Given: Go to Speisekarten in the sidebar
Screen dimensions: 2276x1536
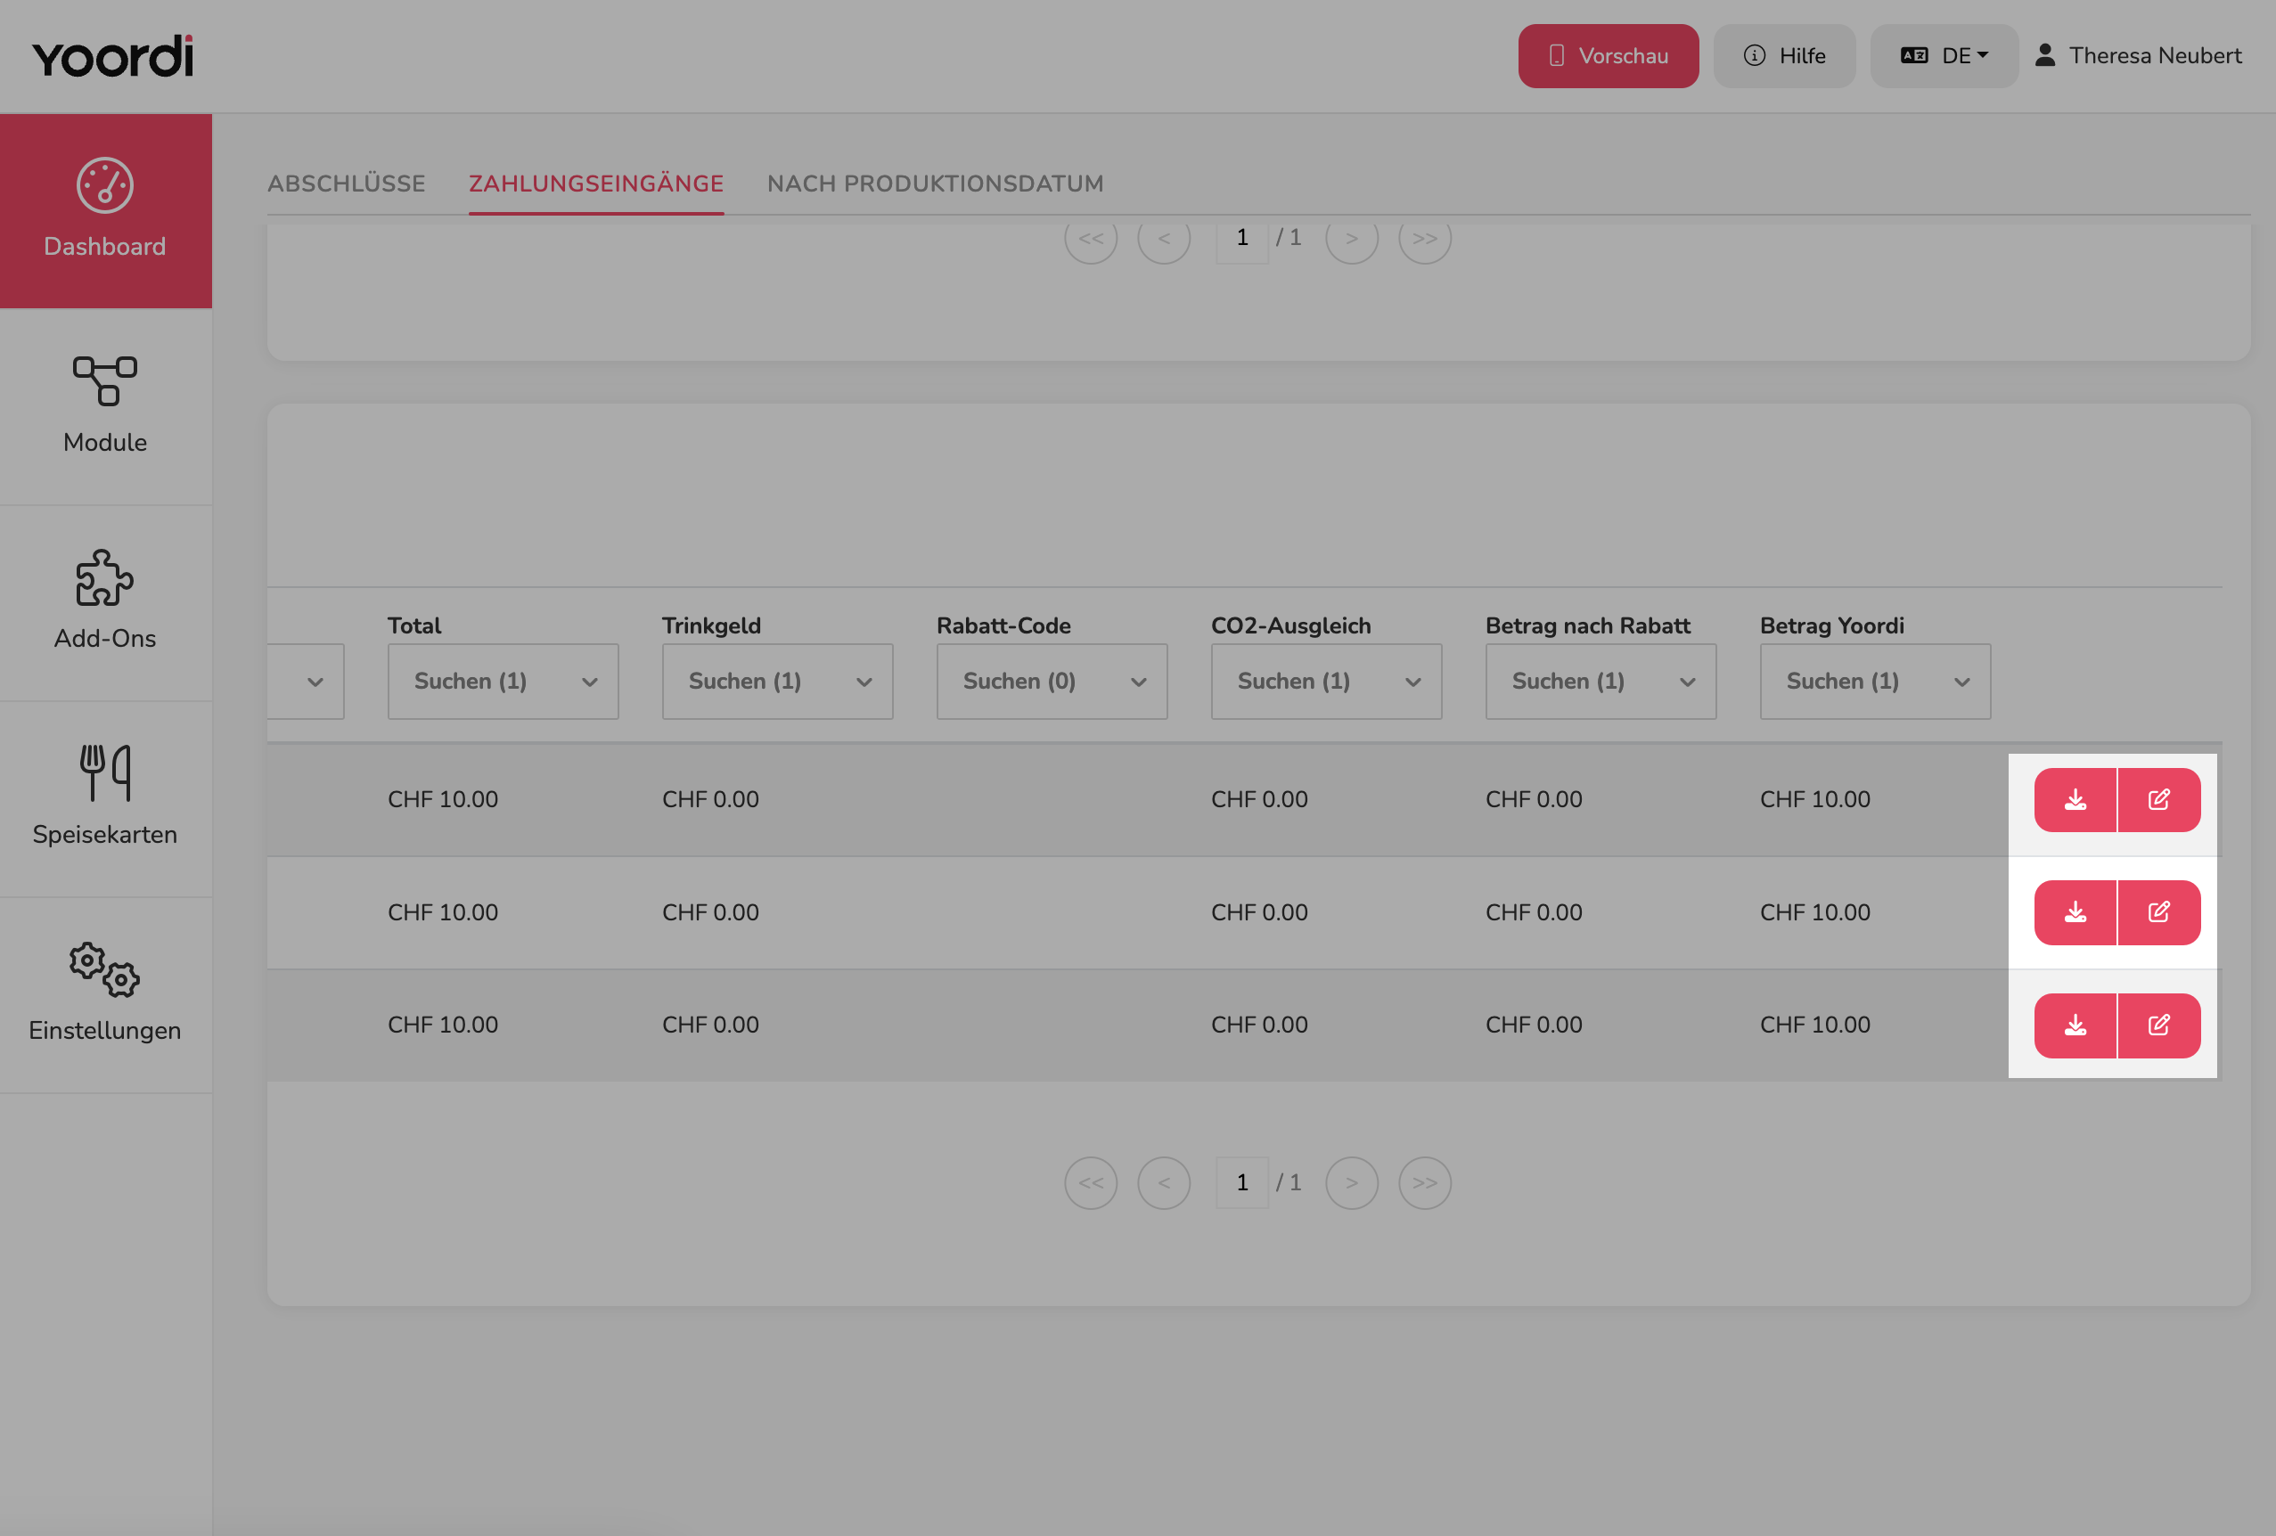Looking at the screenshot, I should point(106,799).
